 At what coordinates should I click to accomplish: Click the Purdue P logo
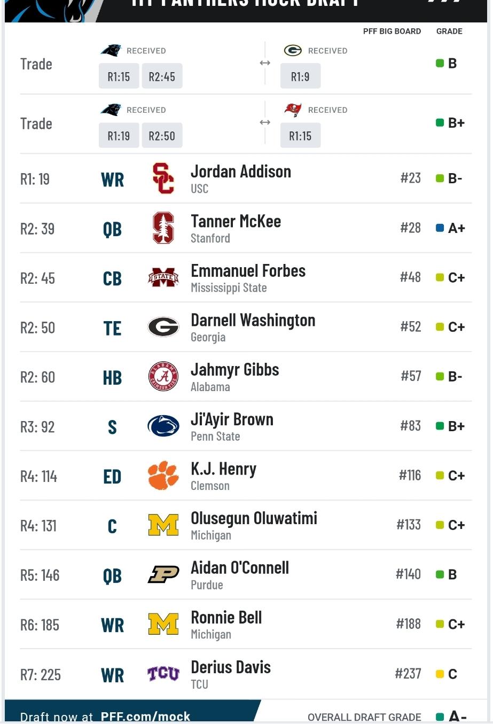[x=163, y=574]
